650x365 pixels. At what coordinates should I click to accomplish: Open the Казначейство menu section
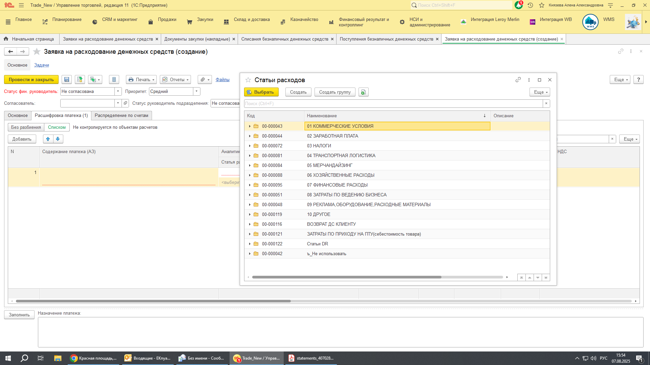pyautogui.click(x=304, y=20)
